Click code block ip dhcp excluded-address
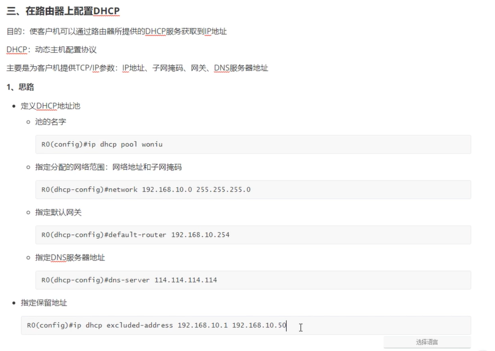Viewport: 495px width, 351px height. [x=246, y=325]
